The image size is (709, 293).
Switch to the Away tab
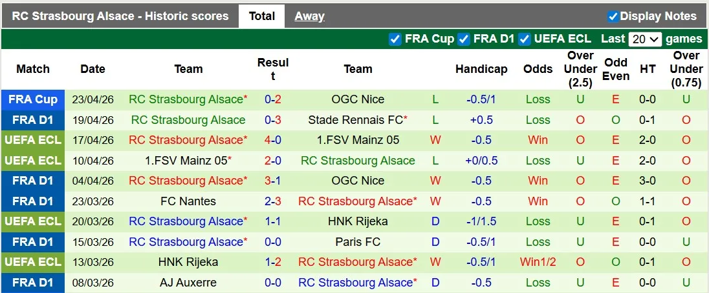pyautogui.click(x=309, y=16)
